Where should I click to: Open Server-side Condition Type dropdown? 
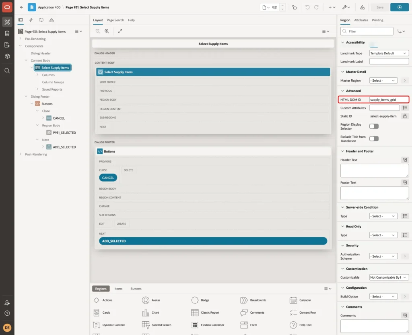coord(383,216)
